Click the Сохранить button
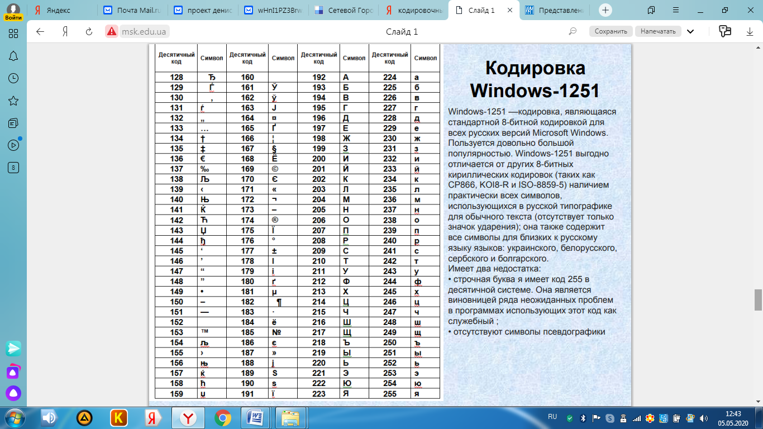 (x=611, y=31)
